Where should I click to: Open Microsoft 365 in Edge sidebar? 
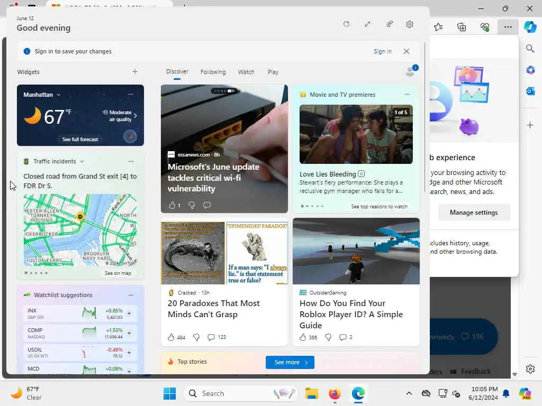tap(530, 70)
